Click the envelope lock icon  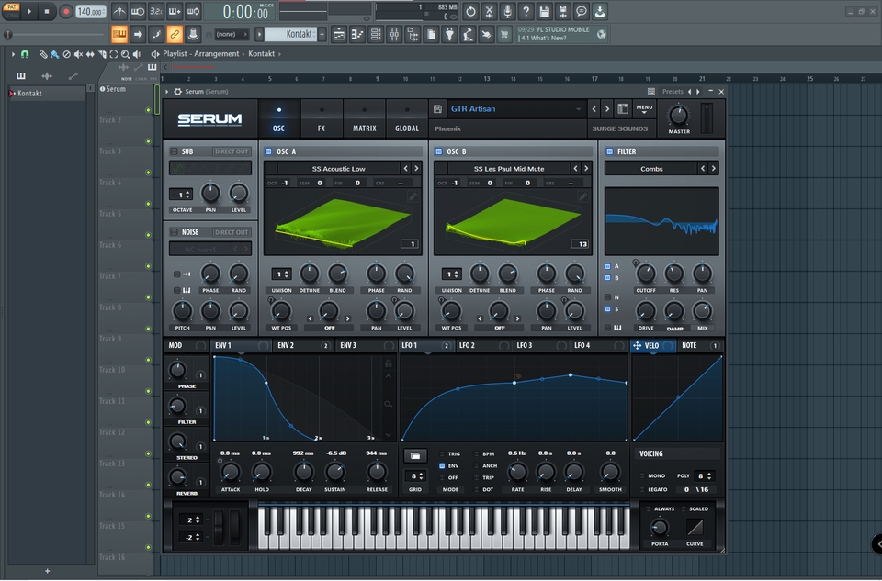pyautogui.click(x=388, y=363)
